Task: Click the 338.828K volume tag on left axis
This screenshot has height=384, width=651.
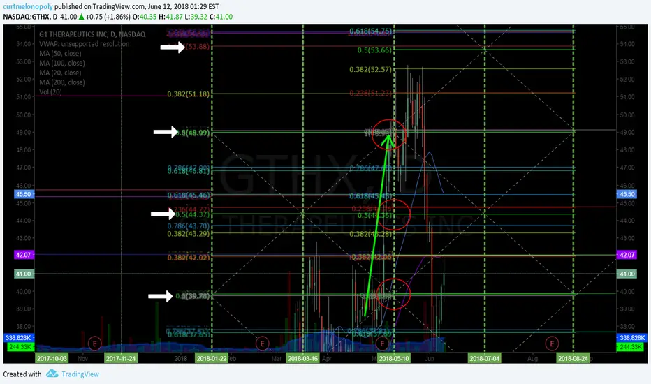Action: point(19,338)
